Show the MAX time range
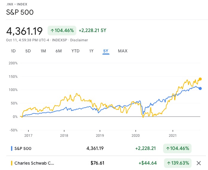 (x=123, y=51)
